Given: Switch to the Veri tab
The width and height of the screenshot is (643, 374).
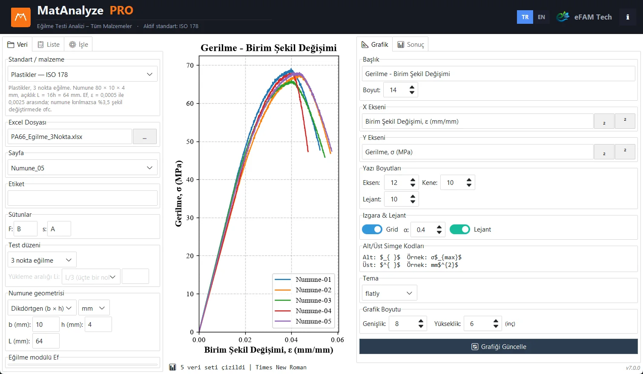Looking at the screenshot, I should (18, 45).
